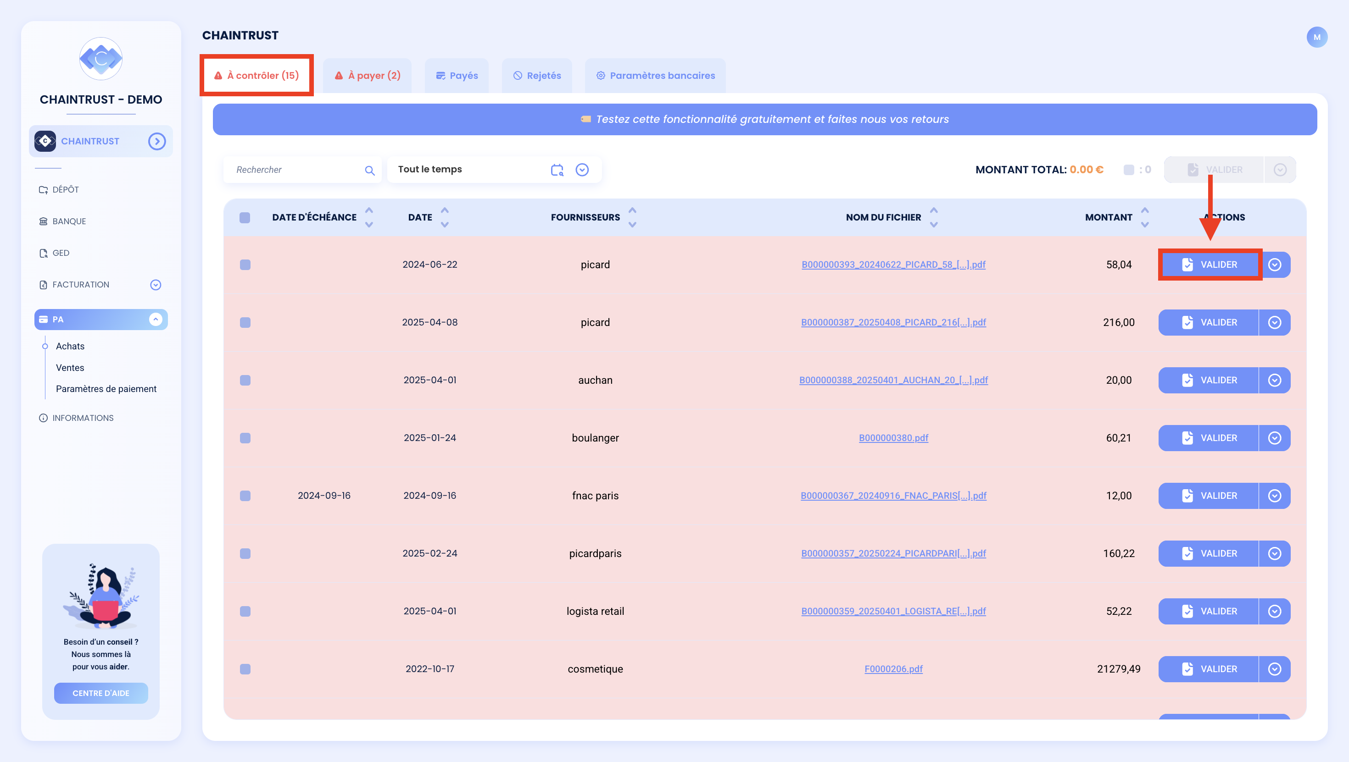The image size is (1349, 762).
Task: Click the top bulk Valider button
Action: coord(1214,170)
